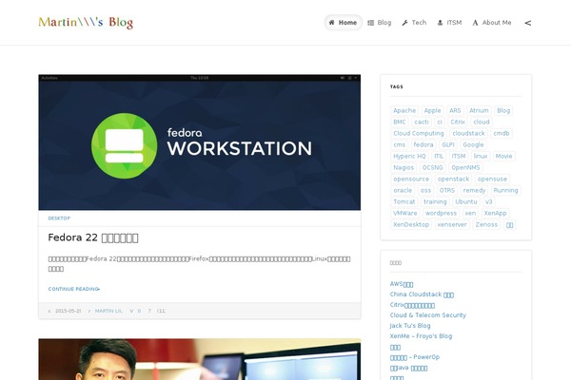Open the second post's photo thumbnail

(200, 359)
